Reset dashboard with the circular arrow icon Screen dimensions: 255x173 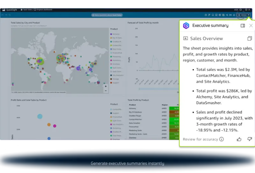pos(10,15)
